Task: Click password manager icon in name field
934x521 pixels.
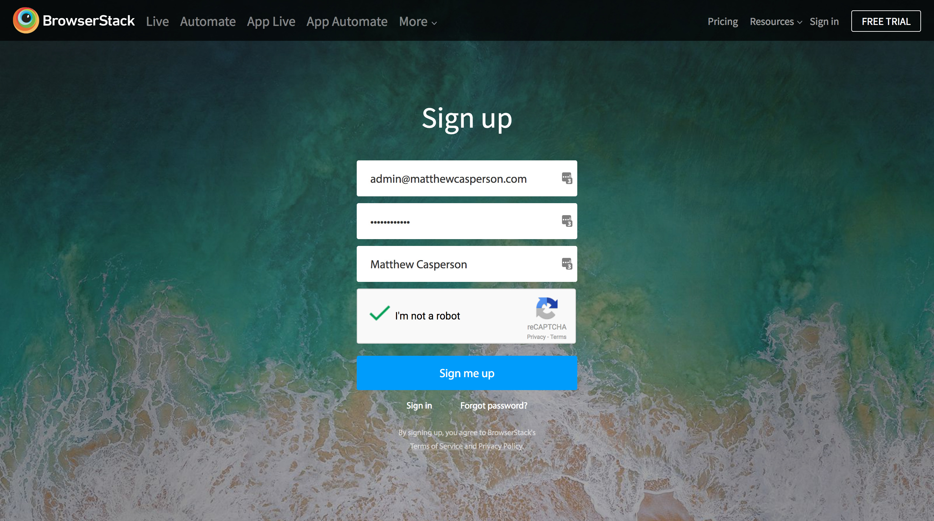Action: coord(567,263)
